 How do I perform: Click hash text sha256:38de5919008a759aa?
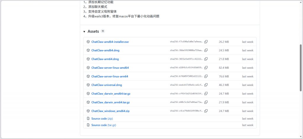(x=186, y=50)
